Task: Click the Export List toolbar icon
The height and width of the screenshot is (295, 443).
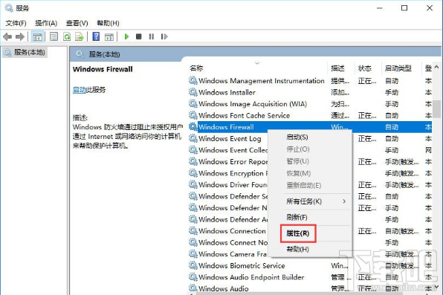Action: coord(80,36)
